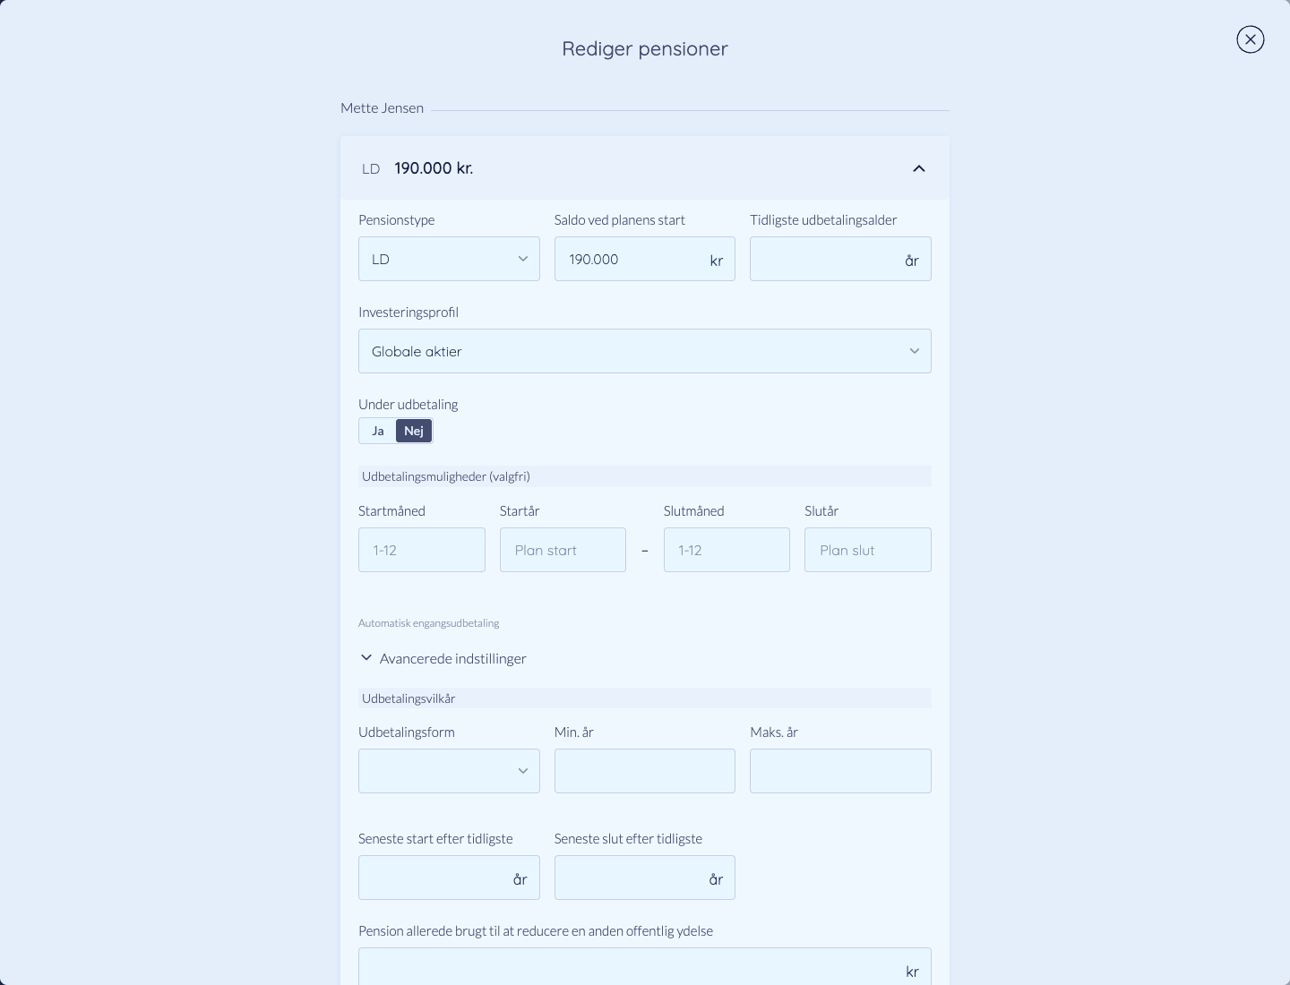Focus the Seneste slut efter tidligste field

pyautogui.click(x=644, y=878)
